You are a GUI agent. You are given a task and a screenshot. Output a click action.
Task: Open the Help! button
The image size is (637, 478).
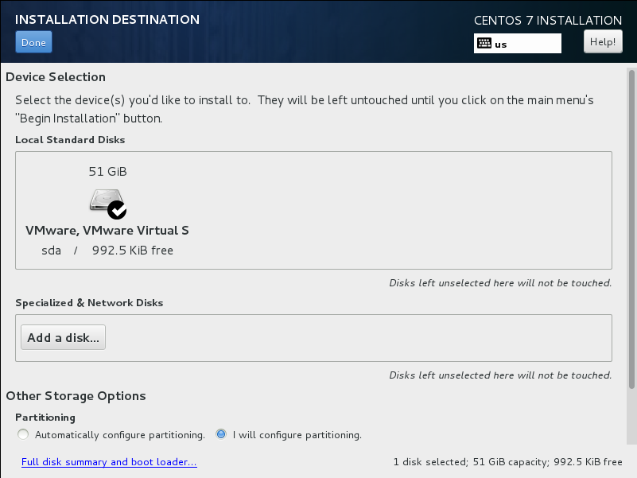(603, 42)
